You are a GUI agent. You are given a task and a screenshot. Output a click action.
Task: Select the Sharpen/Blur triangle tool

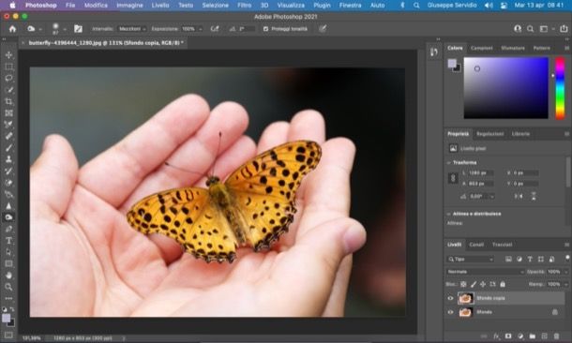[8, 205]
